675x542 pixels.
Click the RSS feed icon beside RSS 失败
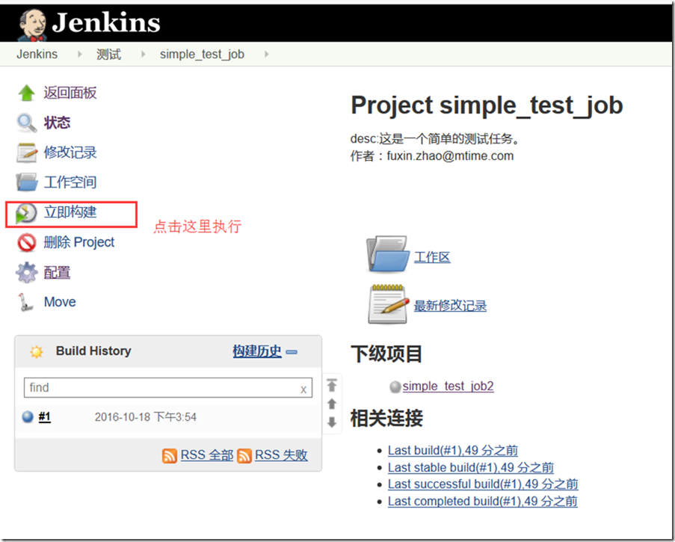click(x=244, y=455)
